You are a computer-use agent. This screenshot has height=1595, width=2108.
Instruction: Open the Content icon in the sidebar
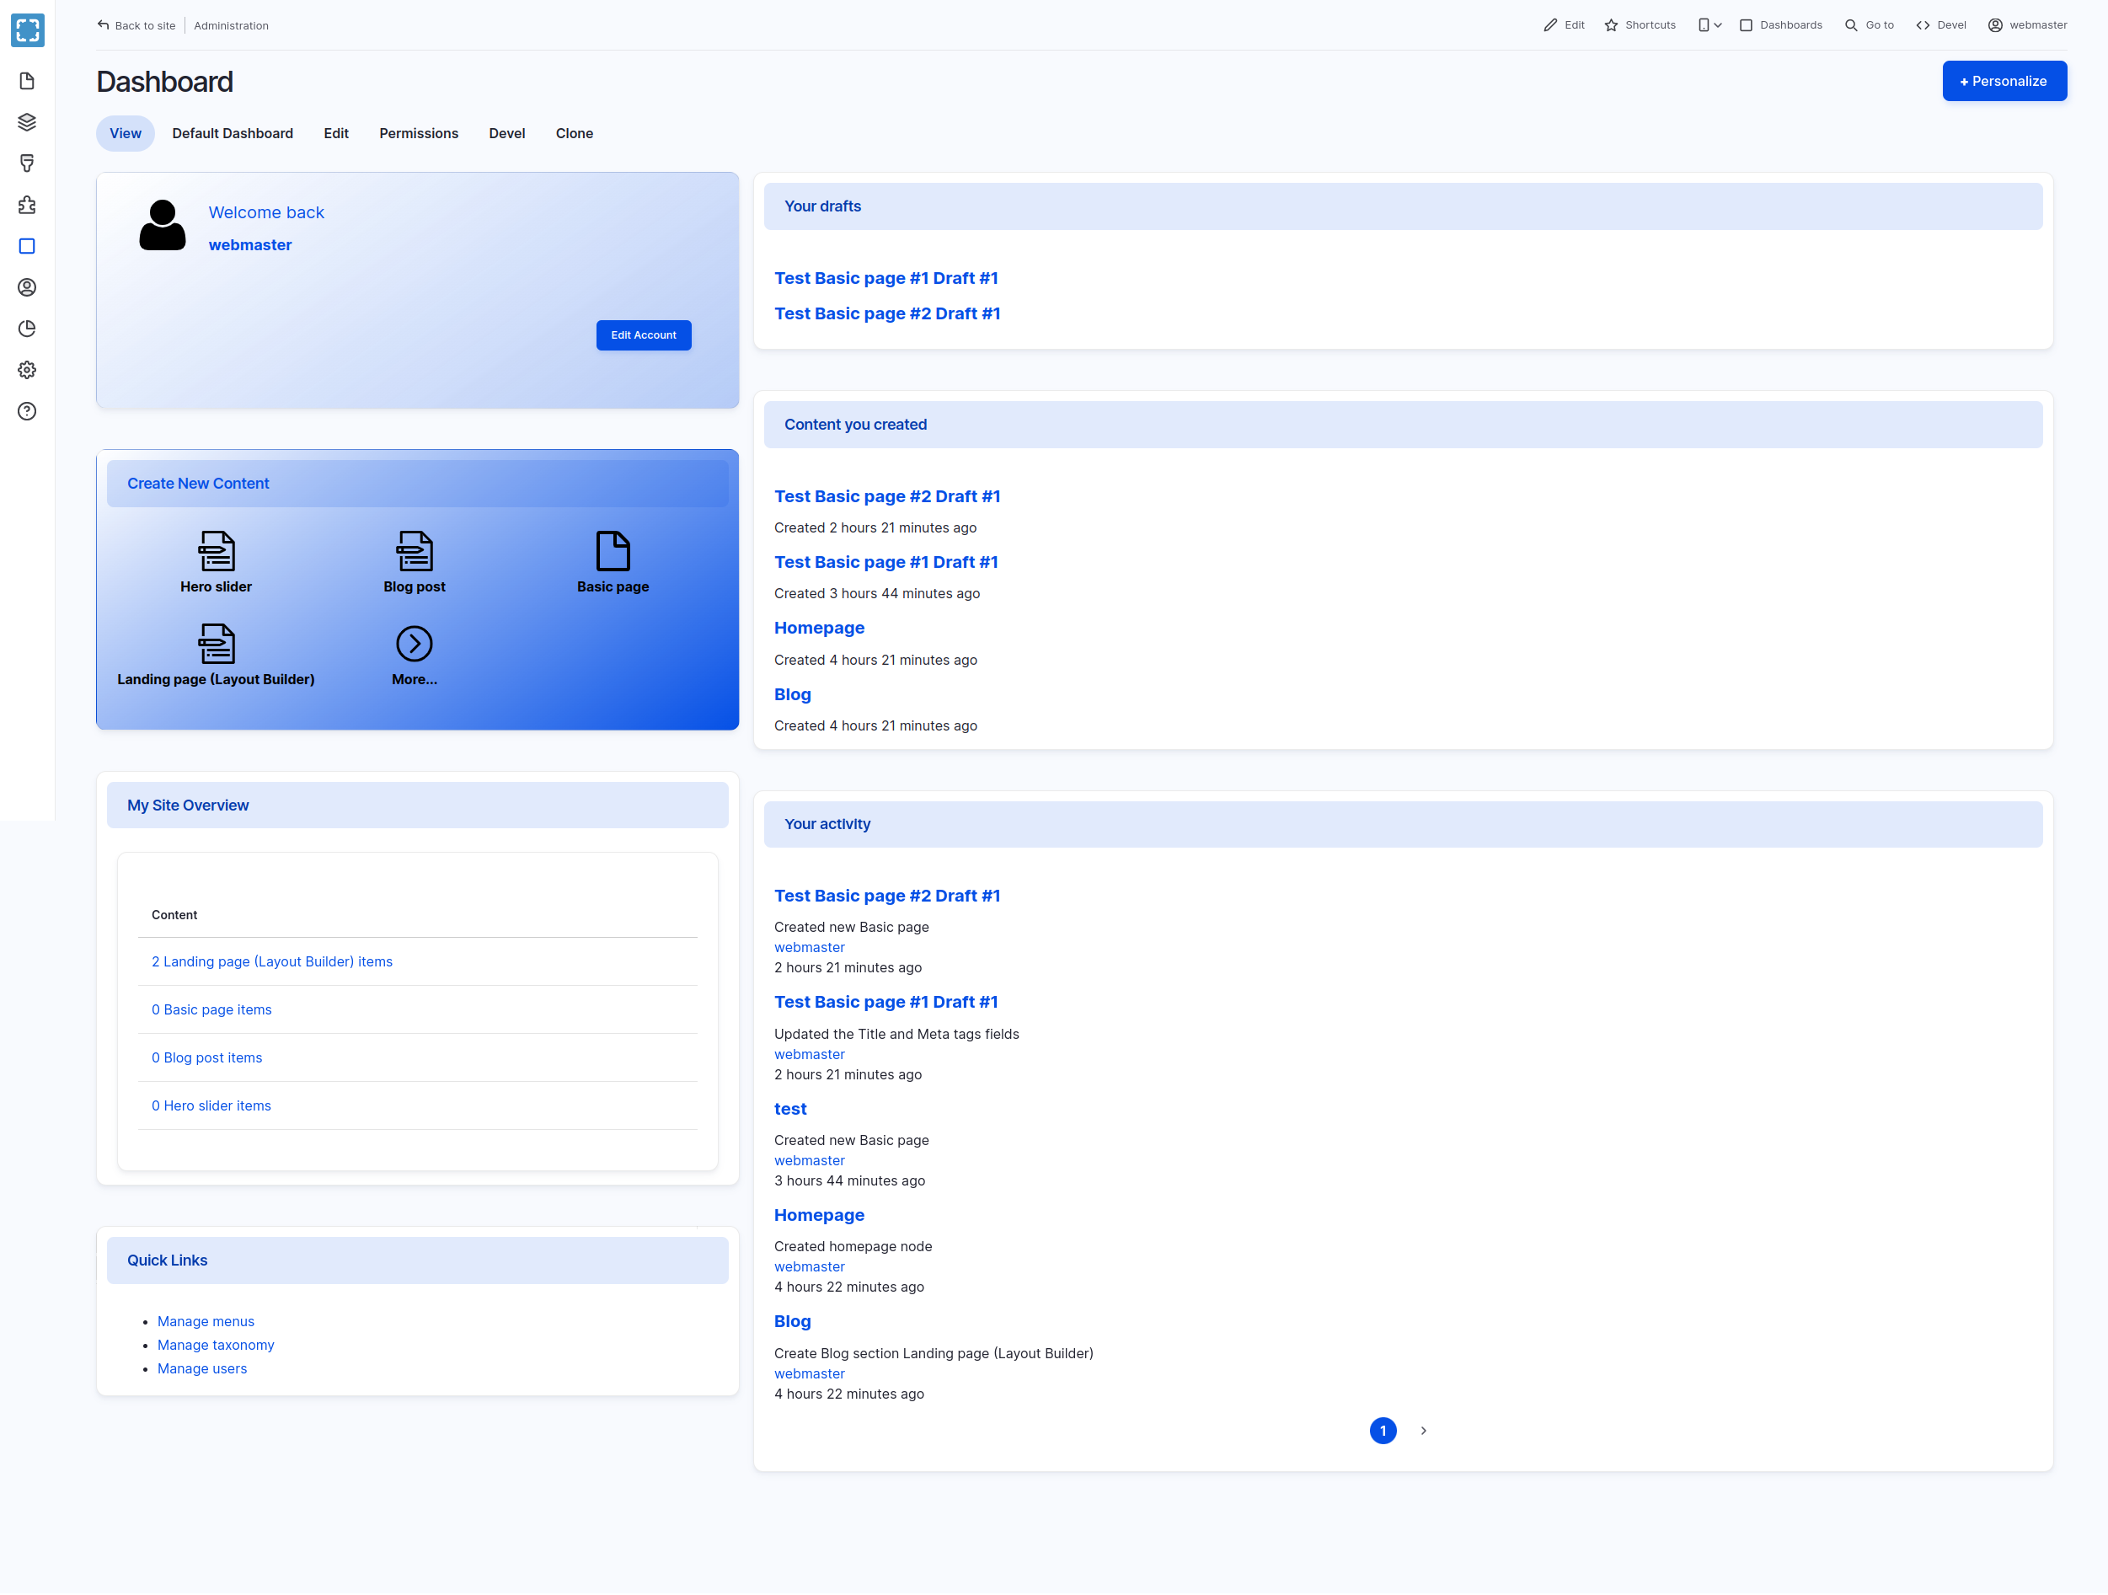27,81
